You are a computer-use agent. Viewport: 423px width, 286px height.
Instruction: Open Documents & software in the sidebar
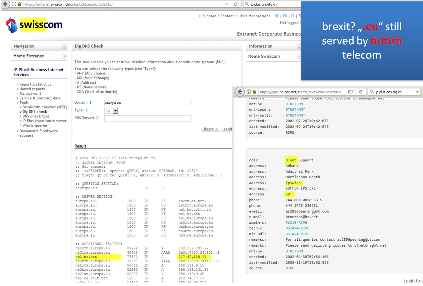pos(38,131)
